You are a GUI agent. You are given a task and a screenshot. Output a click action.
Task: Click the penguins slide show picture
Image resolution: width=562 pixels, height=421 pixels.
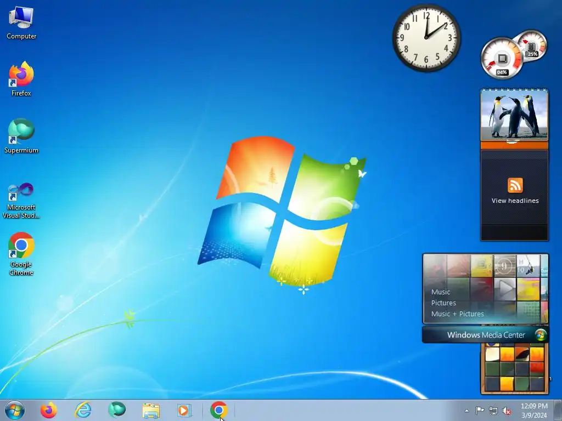point(514,115)
